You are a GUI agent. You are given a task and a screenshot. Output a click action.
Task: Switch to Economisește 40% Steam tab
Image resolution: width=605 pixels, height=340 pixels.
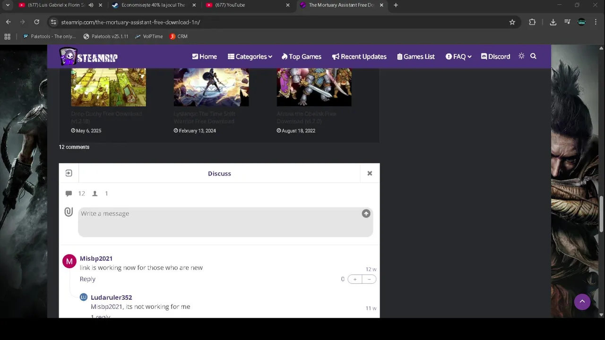154,5
